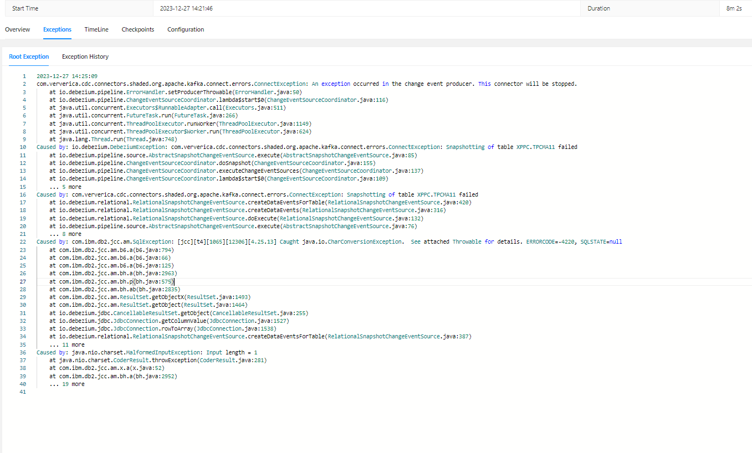Image resolution: width=752 pixels, height=453 pixels.
Task: Select the SqlException CharConversionException line
Action: coord(330,242)
